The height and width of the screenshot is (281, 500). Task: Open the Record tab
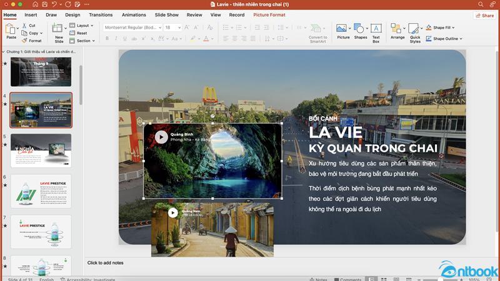click(x=237, y=15)
